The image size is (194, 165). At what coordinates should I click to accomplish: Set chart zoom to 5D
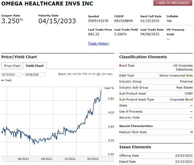click(x=69, y=74)
